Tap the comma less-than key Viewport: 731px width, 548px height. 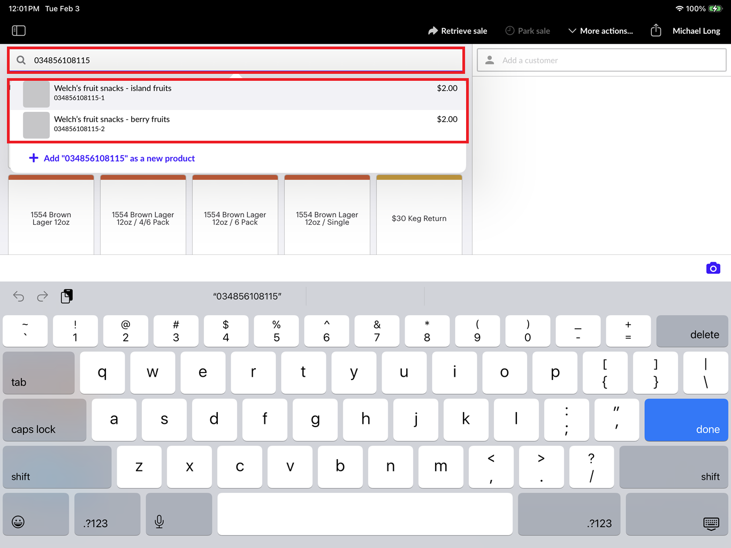491,467
